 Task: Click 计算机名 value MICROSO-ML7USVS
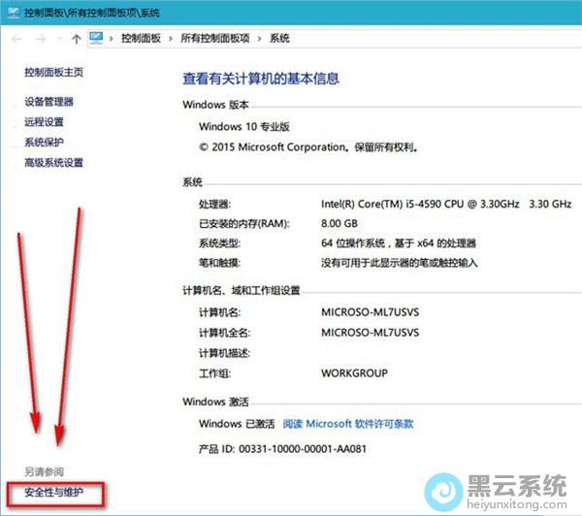pos(371,312)
